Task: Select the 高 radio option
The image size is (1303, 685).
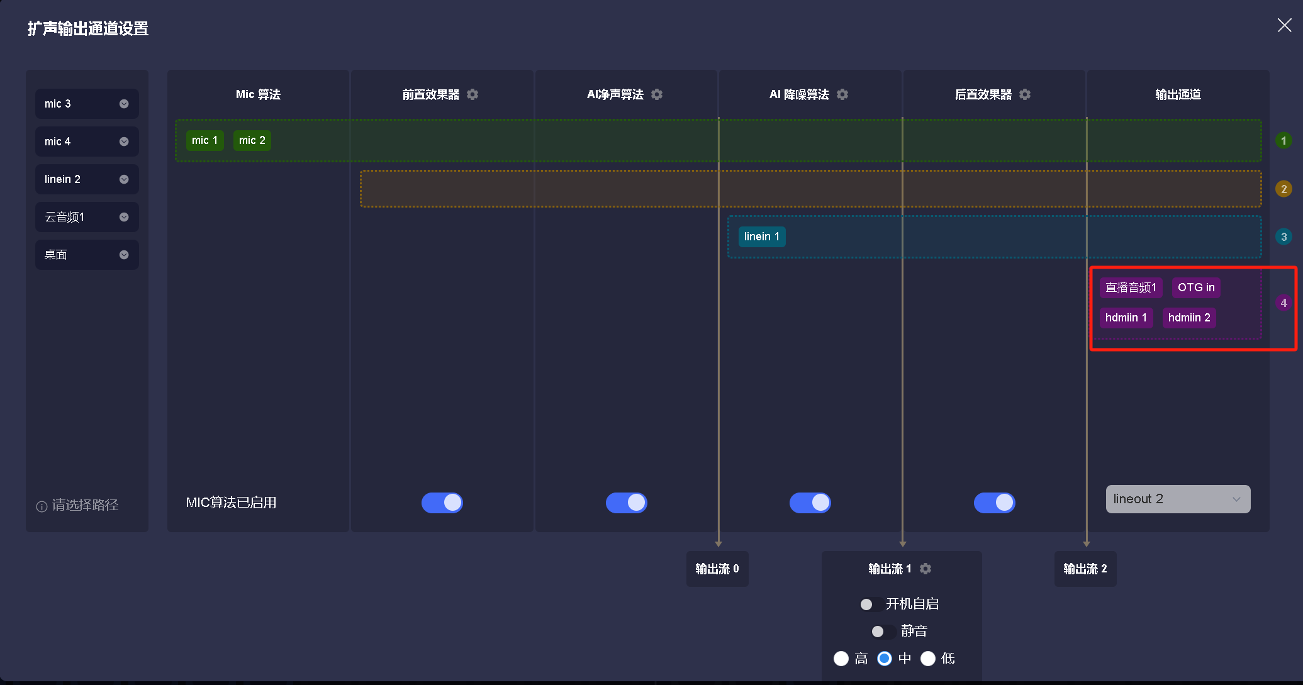Action: point(841,659)
